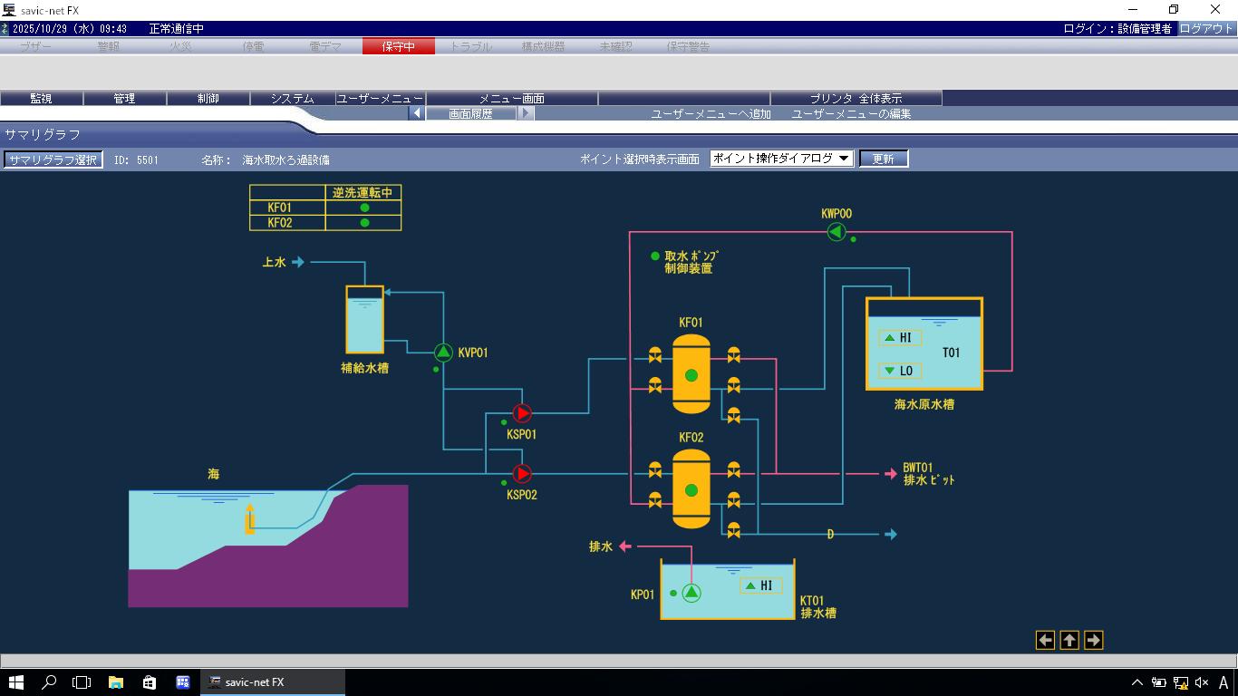Click the サマリグラフ選択 button

click(53, 159)
